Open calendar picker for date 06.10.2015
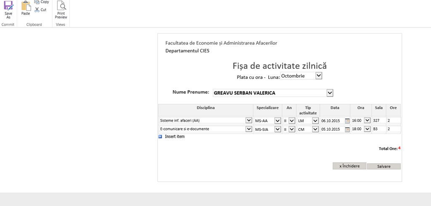 [347, 121]
